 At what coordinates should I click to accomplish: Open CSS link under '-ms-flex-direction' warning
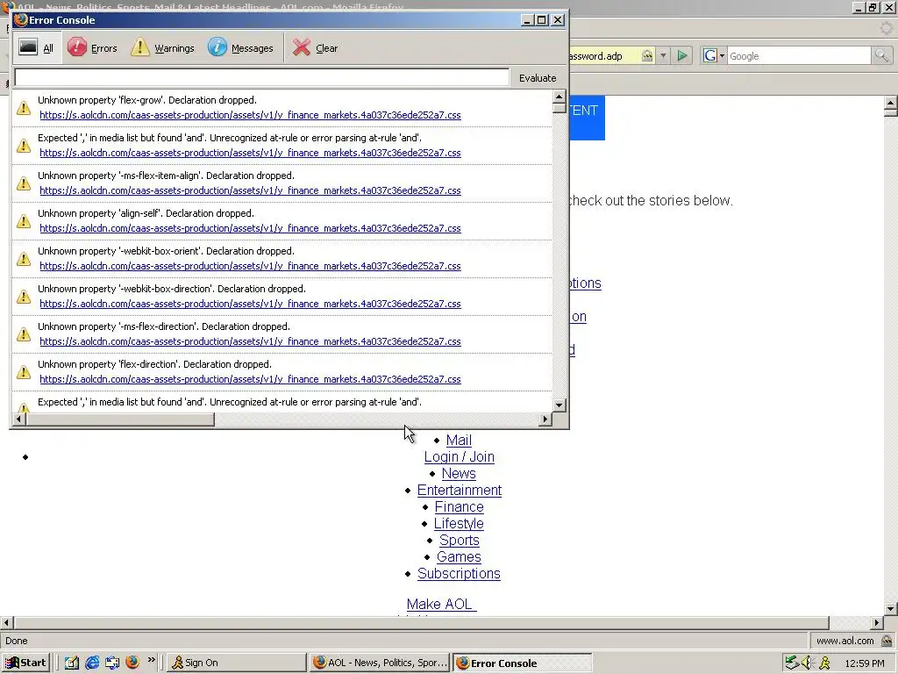[x=250, y=342]
